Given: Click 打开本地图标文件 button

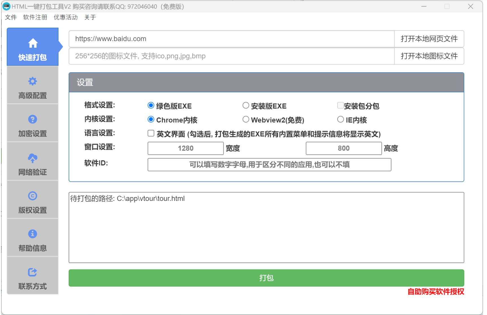Looking at the screenshot, I should pyautogui.click(x=429, y=56).
